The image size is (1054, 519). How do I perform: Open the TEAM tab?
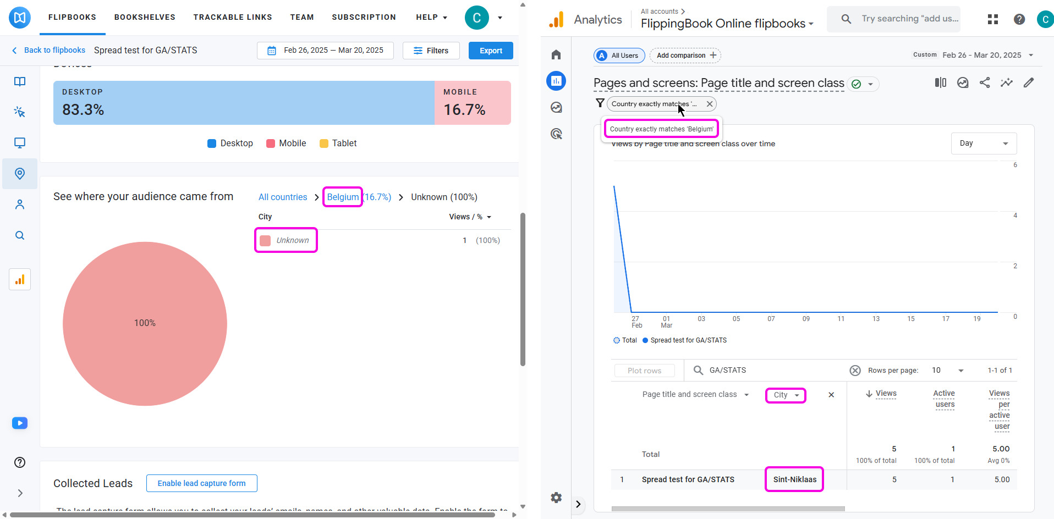[x=302, y=18]
